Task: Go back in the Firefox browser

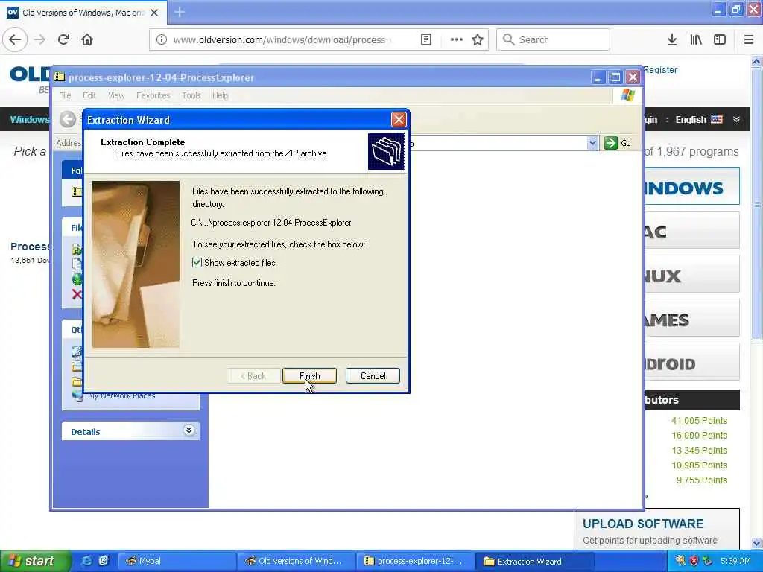Action: click(15, 39)
